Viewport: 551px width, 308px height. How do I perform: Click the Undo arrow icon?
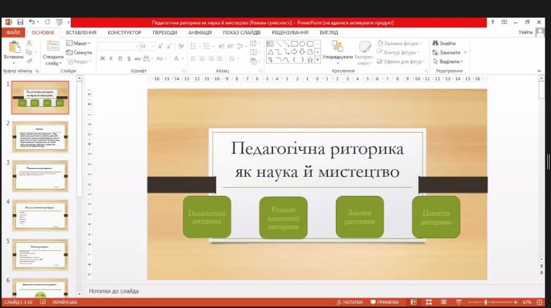point(32,22)
